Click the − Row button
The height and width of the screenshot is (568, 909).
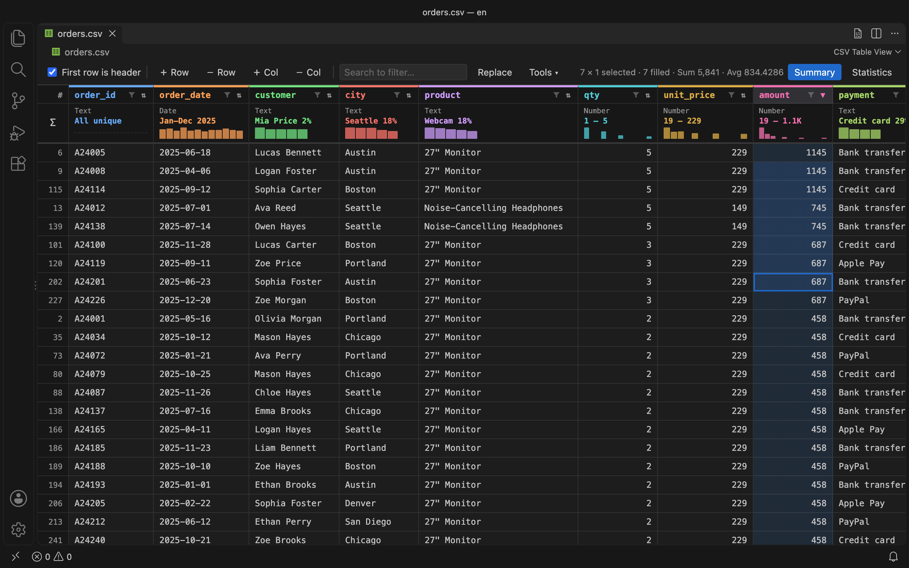click(x=221, y=72)
